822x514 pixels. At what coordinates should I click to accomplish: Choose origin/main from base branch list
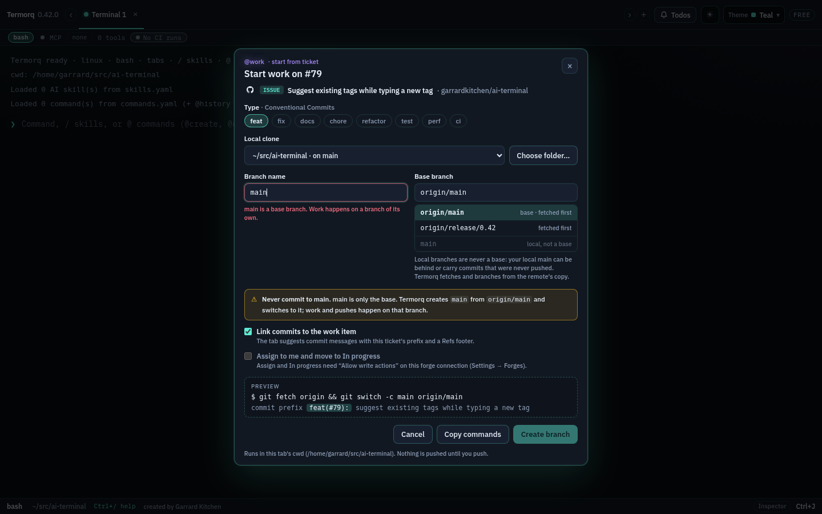tap(496, 212)
